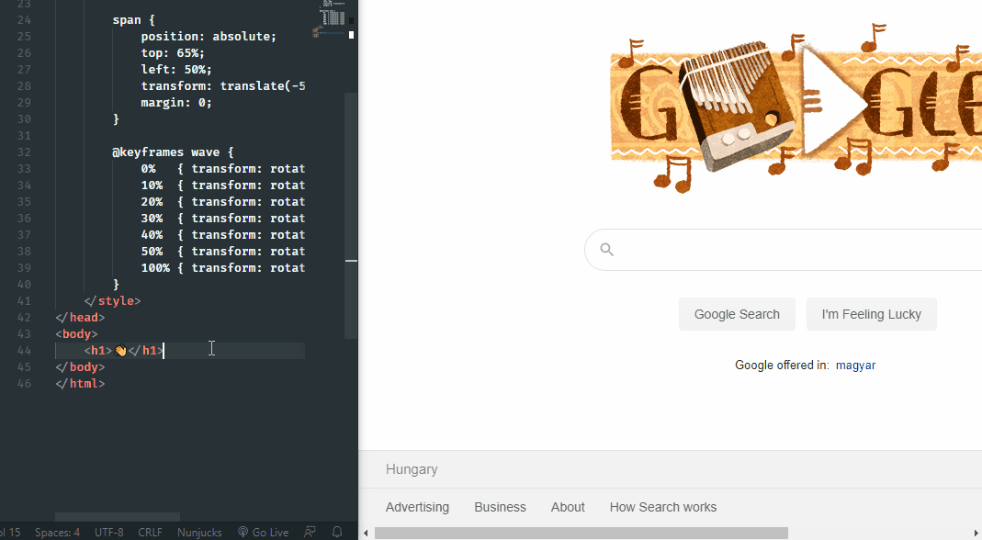Click line number 44 in gutter
This screenshot has height=540, width=982.
point(24,351)
